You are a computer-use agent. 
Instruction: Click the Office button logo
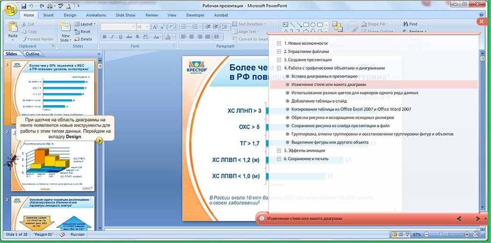(10, 9)
